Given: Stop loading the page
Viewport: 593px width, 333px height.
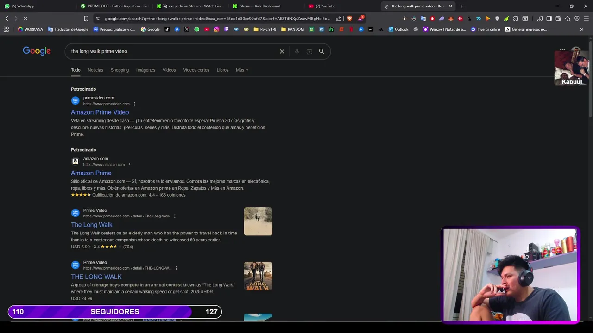Looking at the screenshot, I should pos(25,18).
